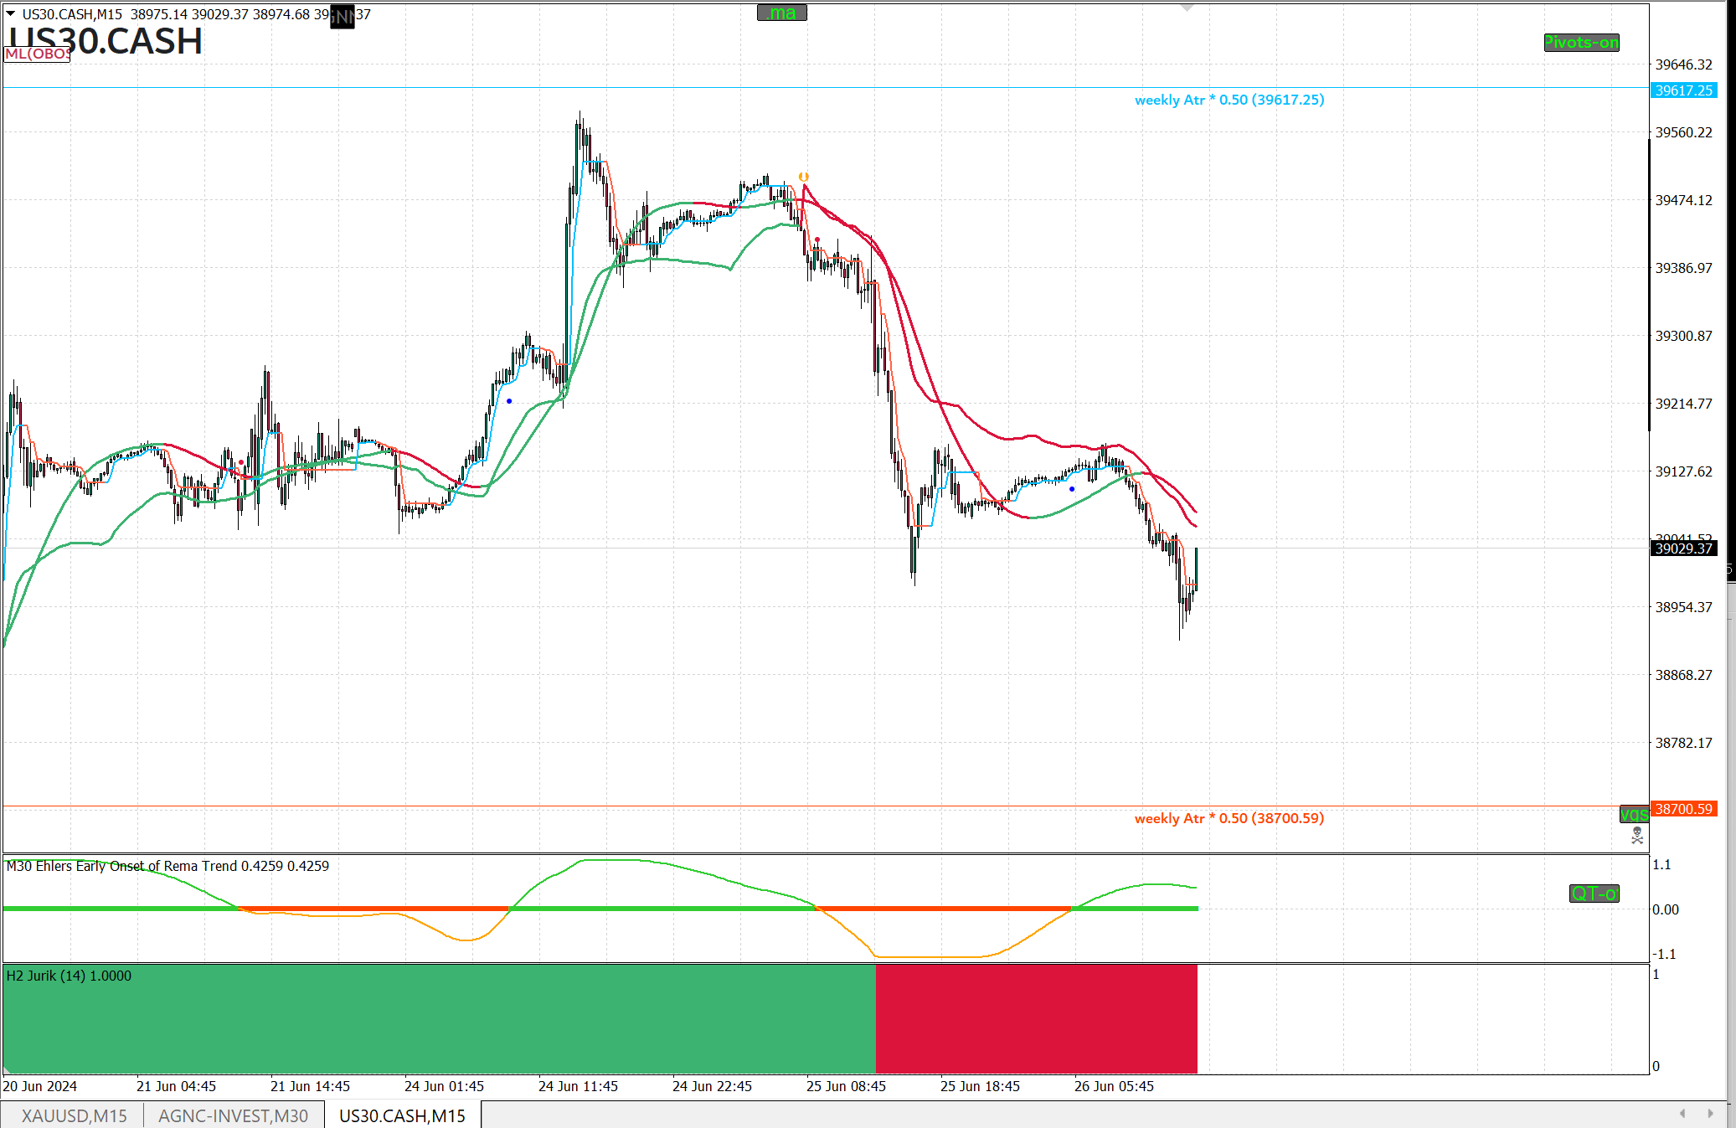Click the gray chart shift triangle at top
This screenshot has width=1736, height=1128.
(x=1187, y=8)
